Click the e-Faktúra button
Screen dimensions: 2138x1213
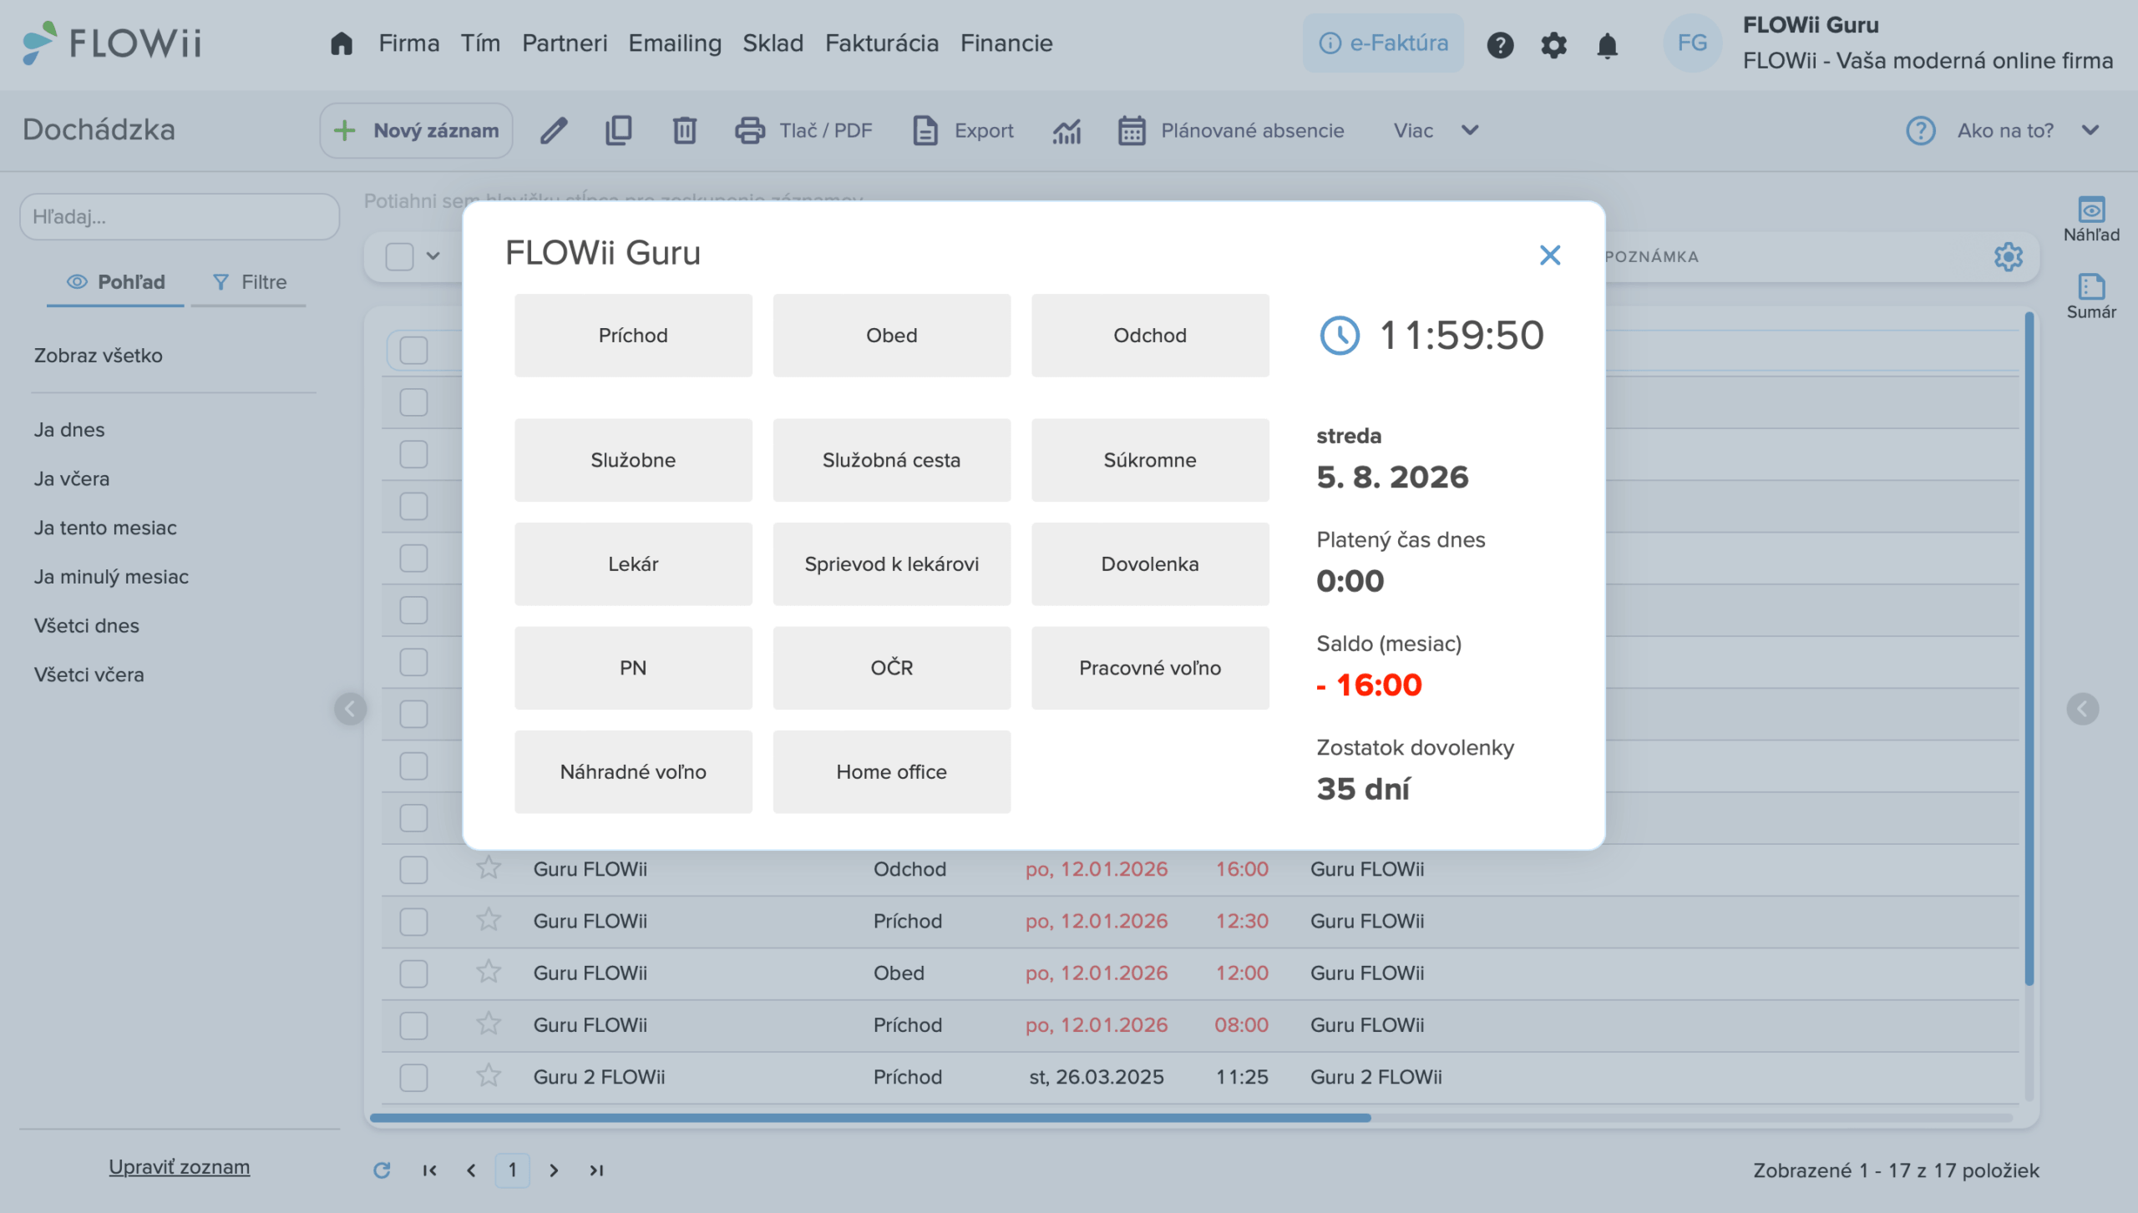[x=1383, y=43]
